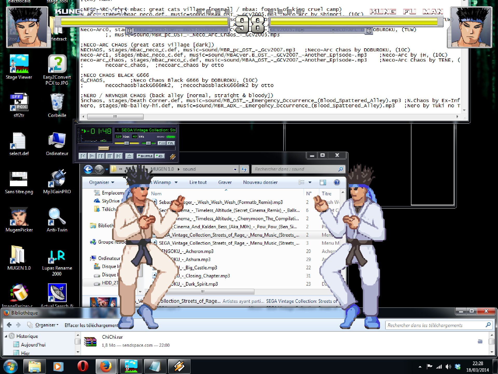Open the Corbeille recycle bin
The width and height of the screenshot is (498, 374).
click(57, 105)
